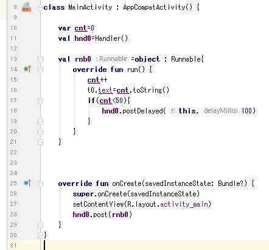Click line number 16 in the gutter
The height and width of the screenshot is (250, 269).
[13, 90]
